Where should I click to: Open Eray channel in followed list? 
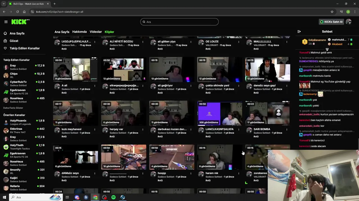[24, 67]
